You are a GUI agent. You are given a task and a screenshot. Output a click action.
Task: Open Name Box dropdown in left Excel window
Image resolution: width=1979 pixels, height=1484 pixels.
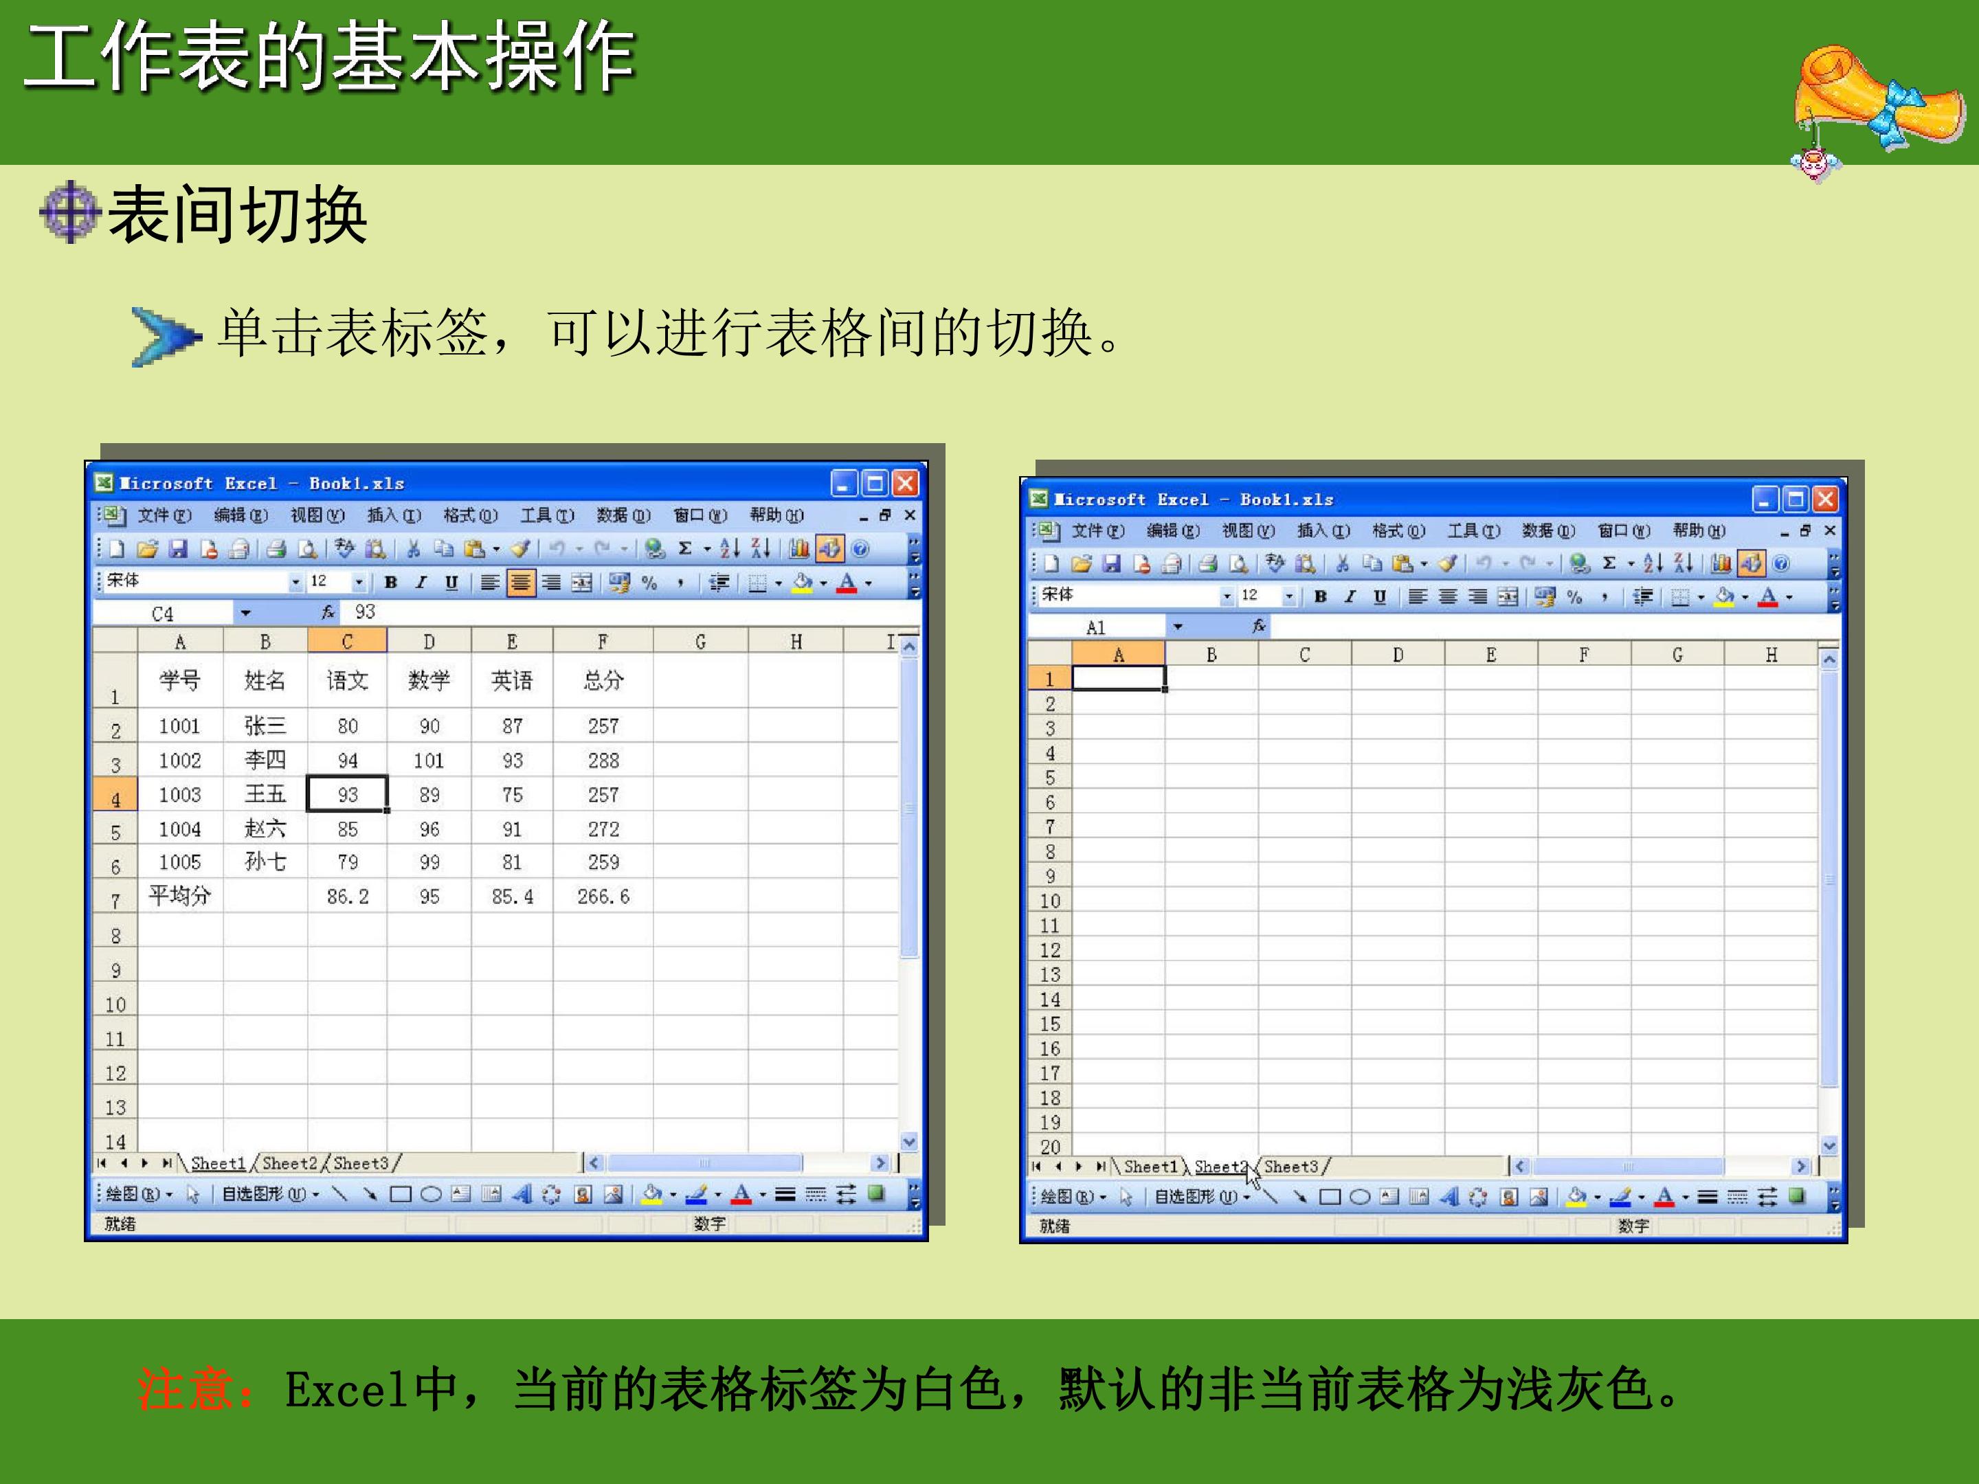[245, 614]
